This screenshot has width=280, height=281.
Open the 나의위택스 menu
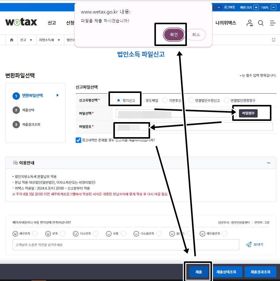(x=225, y=23)
